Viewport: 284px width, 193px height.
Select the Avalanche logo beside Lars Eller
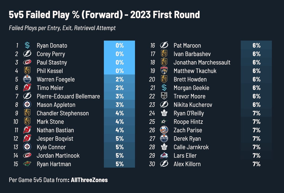click(x=164, y=155)
